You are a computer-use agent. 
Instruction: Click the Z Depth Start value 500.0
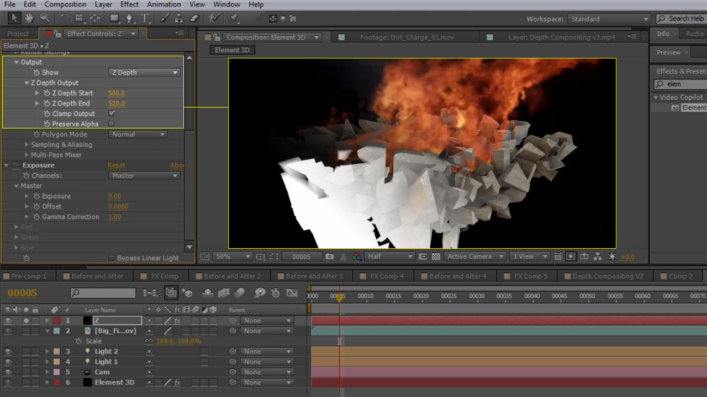(117, 93)
